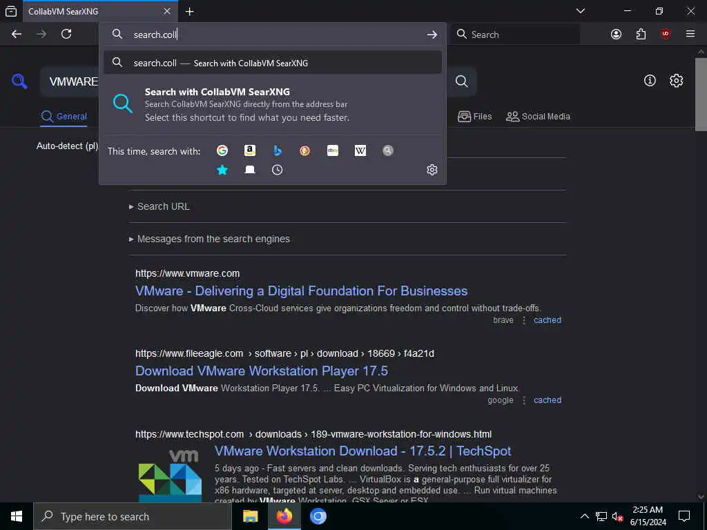Search with DuckDuckGo this time
Image resolution: width=707 pixels, height=530 pixels.
[x=304, y=150]
